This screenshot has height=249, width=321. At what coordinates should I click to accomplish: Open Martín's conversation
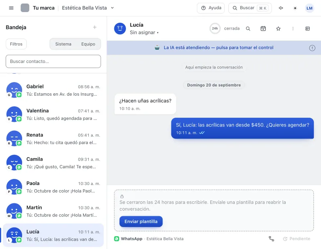[53, 211]
